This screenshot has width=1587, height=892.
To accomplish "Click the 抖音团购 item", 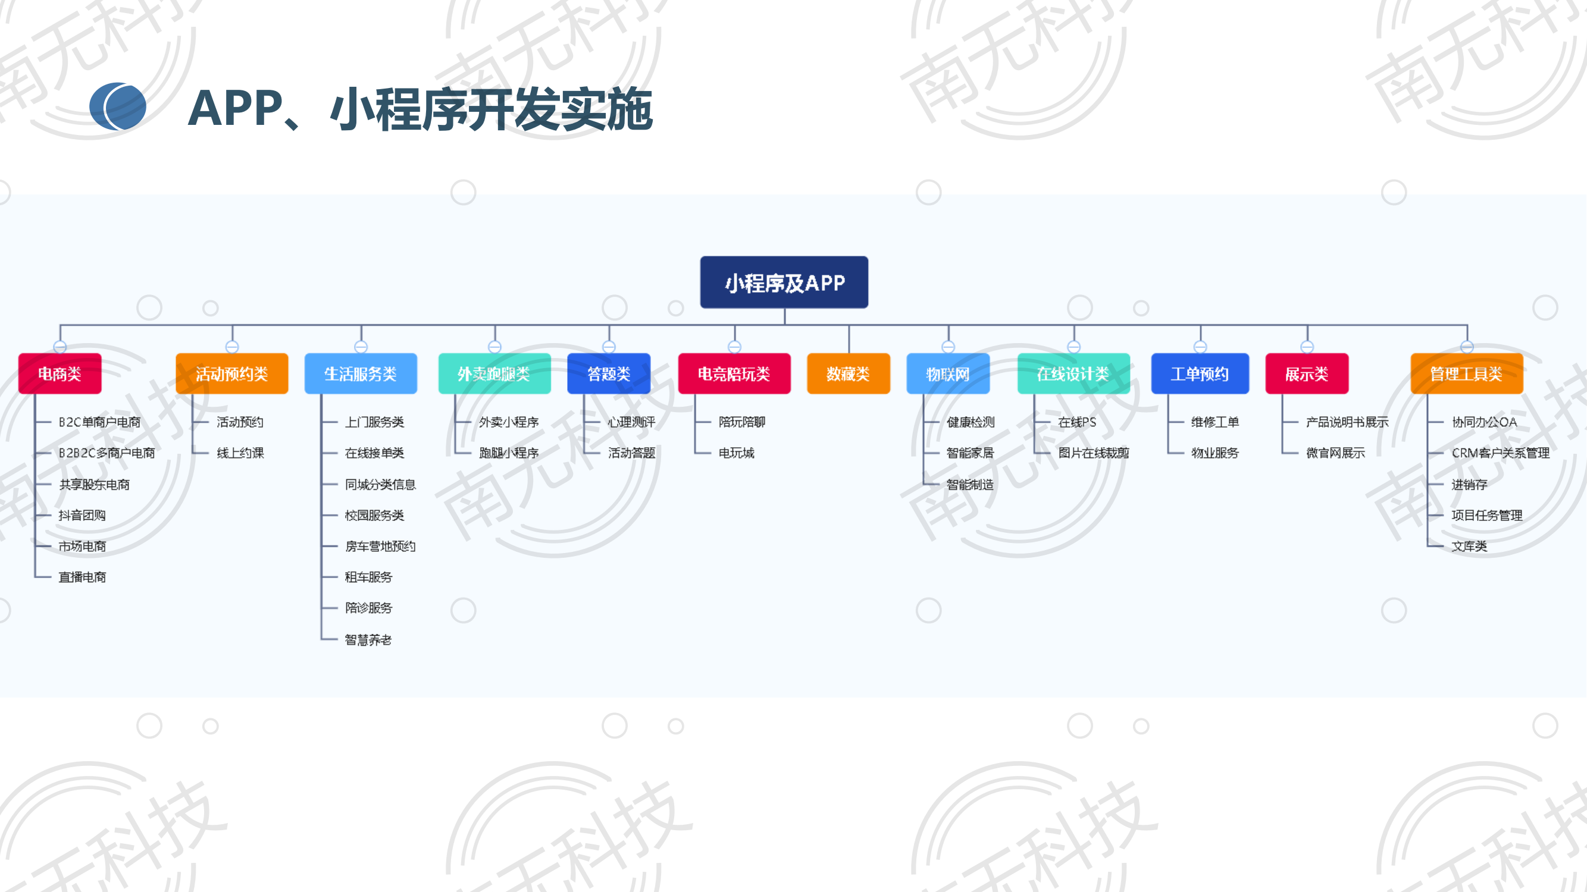I will point(82,515).
